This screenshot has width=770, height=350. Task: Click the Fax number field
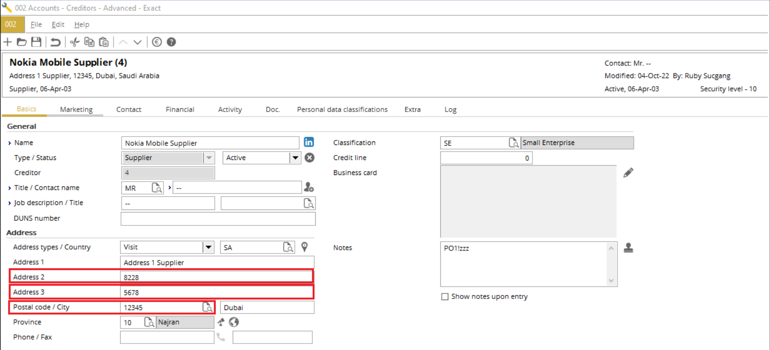tap(273, 337)
